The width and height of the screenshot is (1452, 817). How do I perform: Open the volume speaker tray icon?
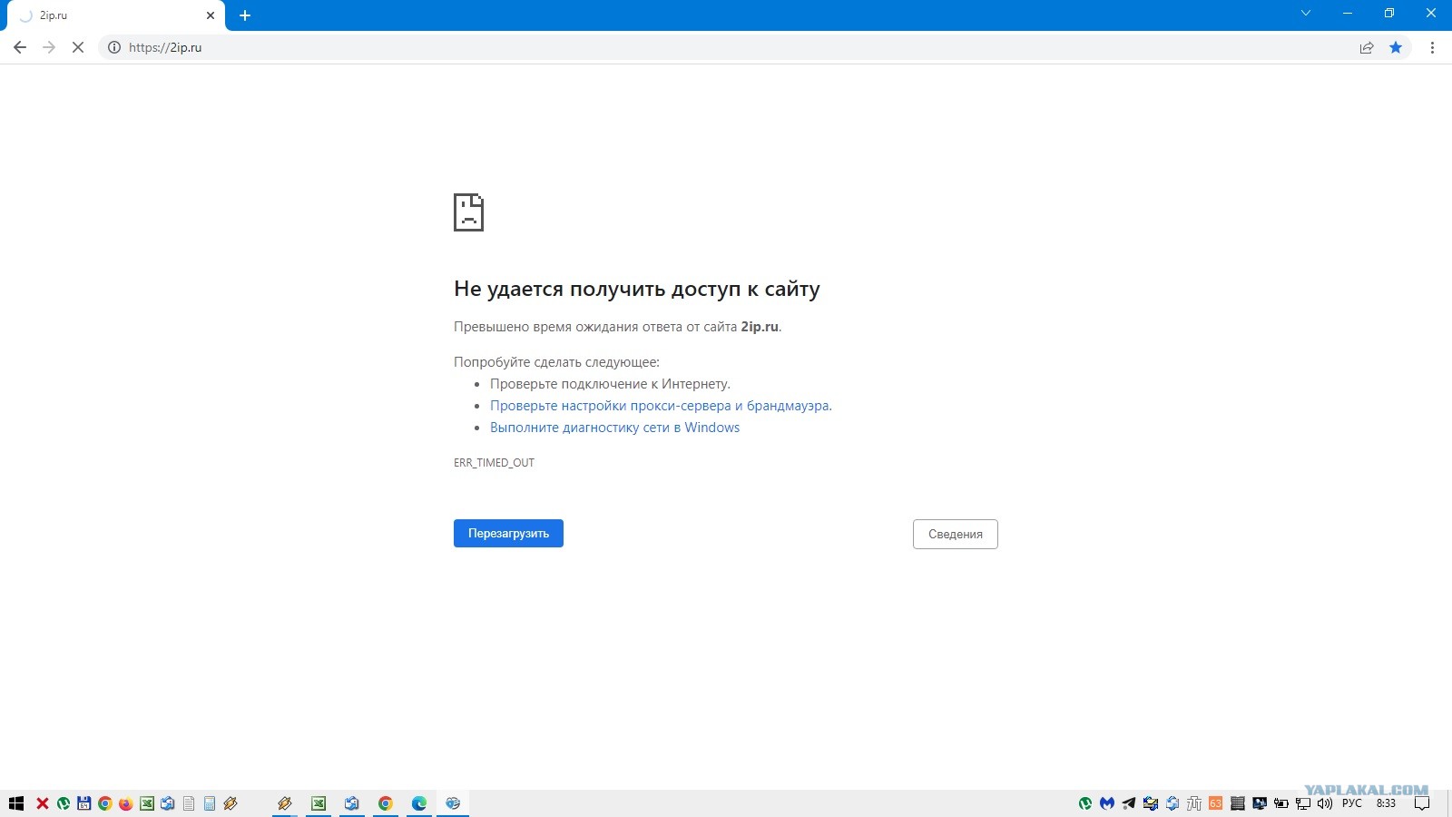1325,803
